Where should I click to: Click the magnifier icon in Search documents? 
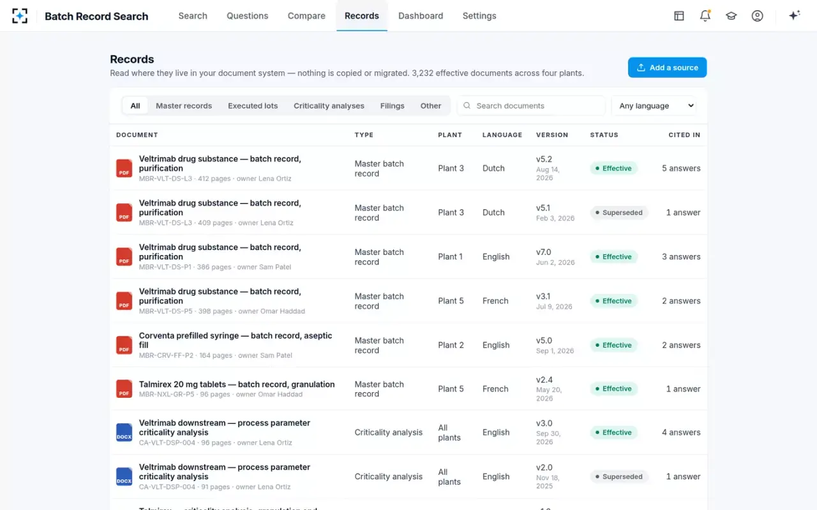coord(467,106)
